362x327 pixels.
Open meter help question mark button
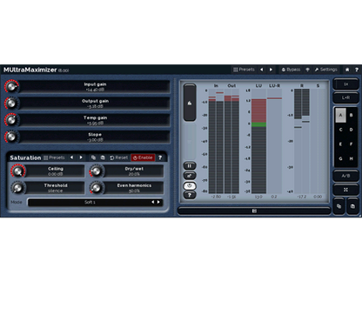point(190,195)
